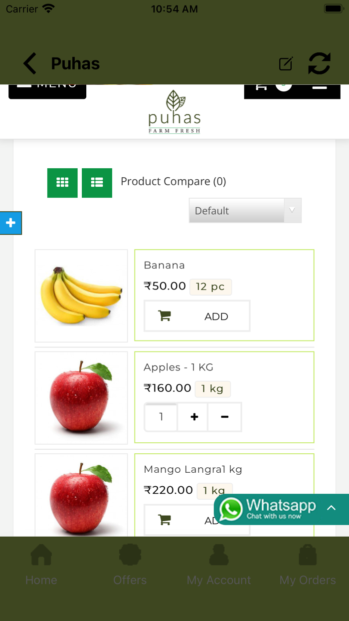Expand the blue plus side panel
Viewport: 349px width, 621px height.
click(10, 223)
